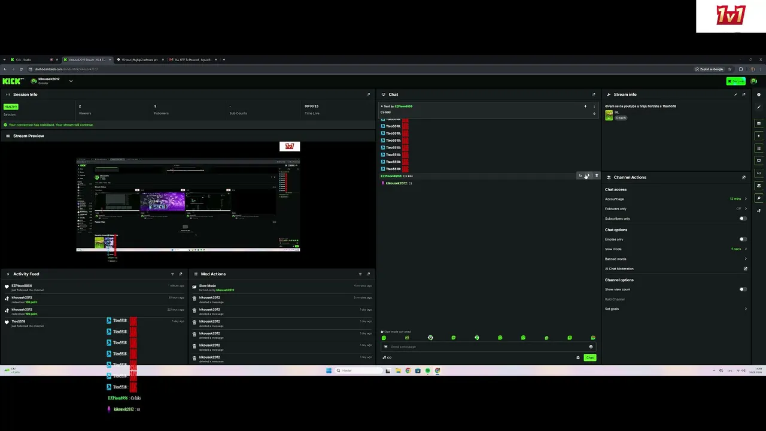Image resolution: width=766 pixels, height=431 pixels.
Task: Pin the EZPleon8956 chat message
Action: 588,176
